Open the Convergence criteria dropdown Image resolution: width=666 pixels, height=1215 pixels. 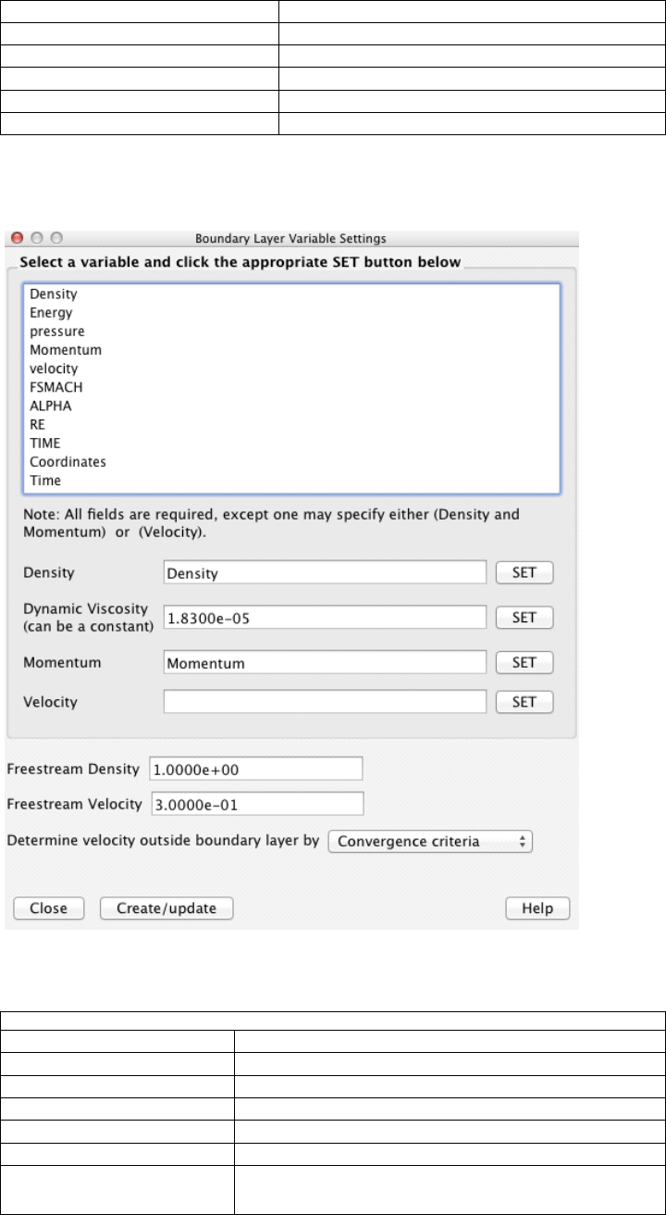(x=430, y=842)
